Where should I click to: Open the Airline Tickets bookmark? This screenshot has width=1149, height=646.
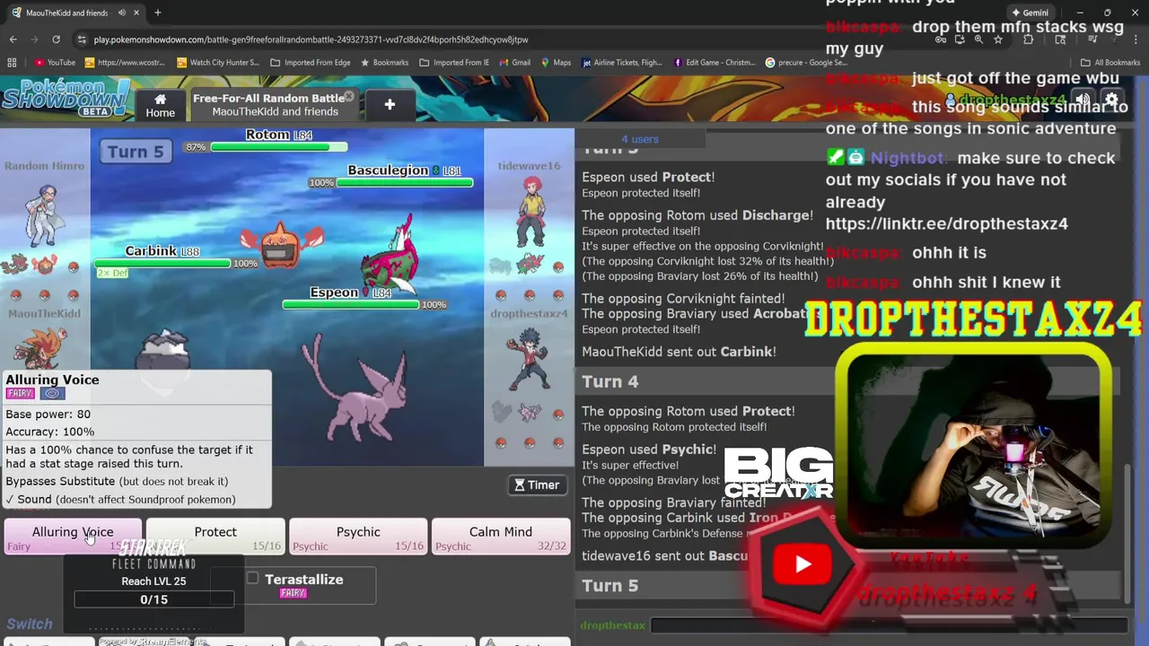click(x=622, y=63)
